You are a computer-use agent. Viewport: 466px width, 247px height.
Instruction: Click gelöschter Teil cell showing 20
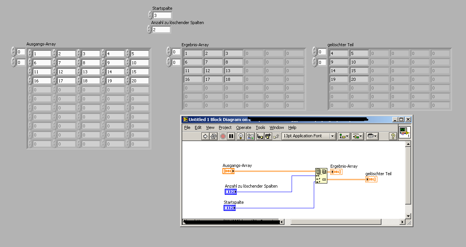click(360, 80)
